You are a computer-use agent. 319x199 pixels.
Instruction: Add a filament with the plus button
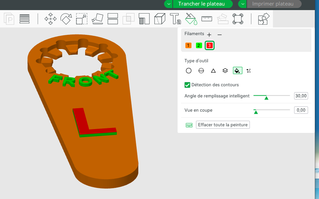[x=209, y=35]
